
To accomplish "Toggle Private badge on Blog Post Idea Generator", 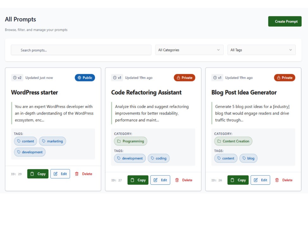I will [285, 78].
